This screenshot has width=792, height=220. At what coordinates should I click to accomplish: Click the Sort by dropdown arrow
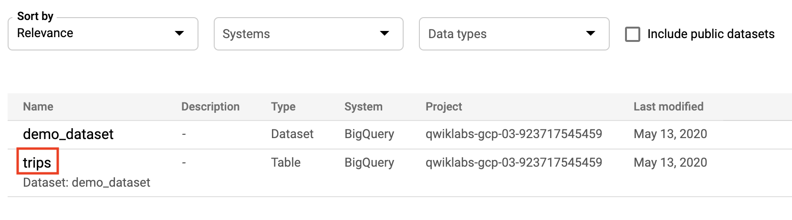pyautogui.click(x=179, y=33)
